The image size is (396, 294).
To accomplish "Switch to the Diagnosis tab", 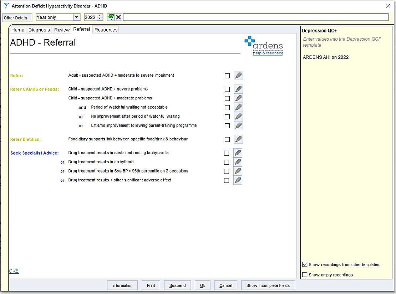I will (39, 30).
